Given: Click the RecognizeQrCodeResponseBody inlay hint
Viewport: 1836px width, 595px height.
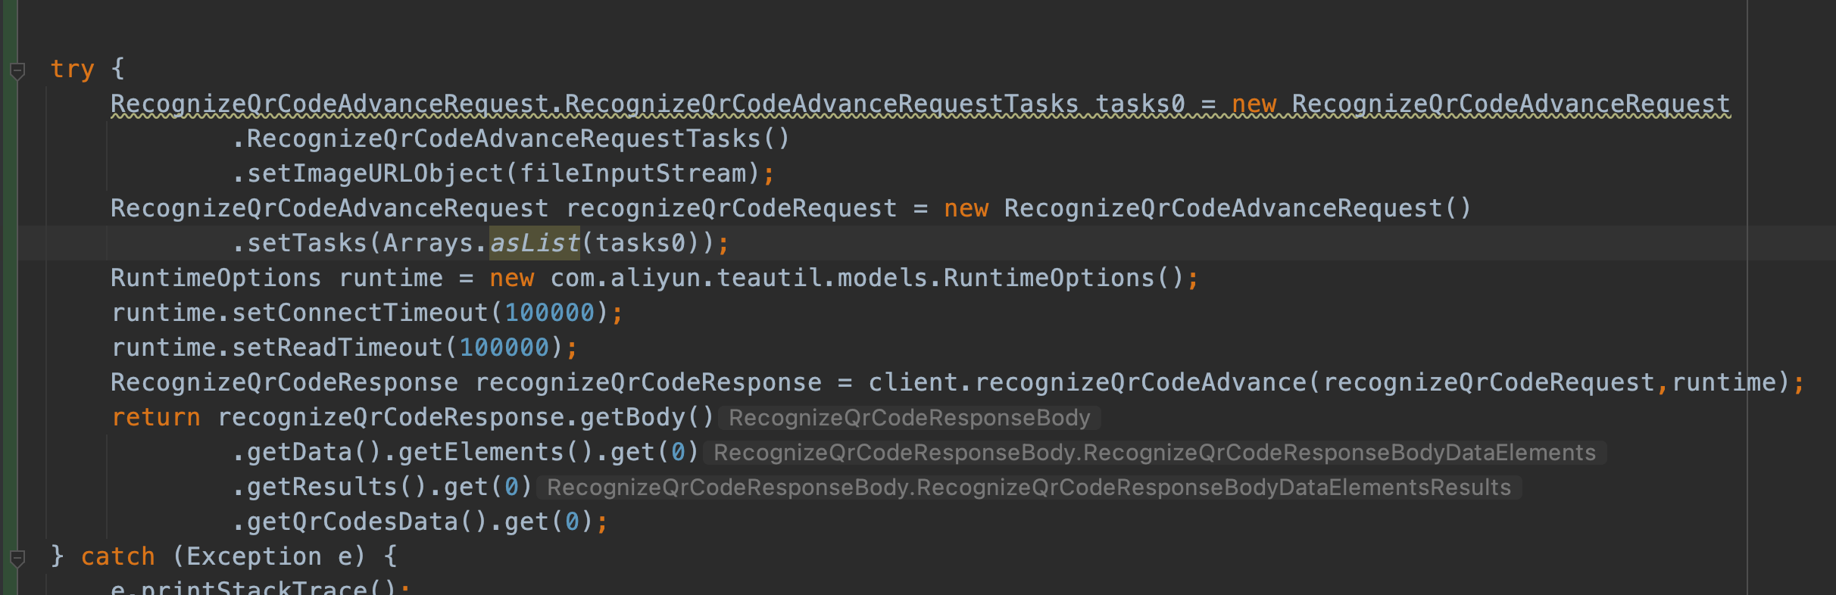Looking at the screenshot, I should pos(909,418).
